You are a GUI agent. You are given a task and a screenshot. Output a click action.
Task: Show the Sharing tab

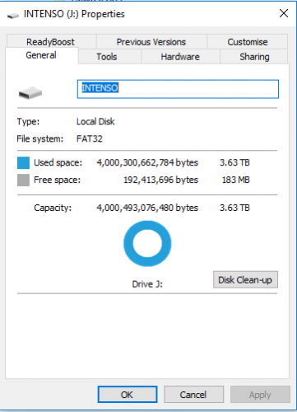pyautogui.click(x=254, y=57)
